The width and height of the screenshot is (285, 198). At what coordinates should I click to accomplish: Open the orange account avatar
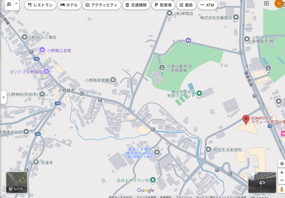click(279, 3)
